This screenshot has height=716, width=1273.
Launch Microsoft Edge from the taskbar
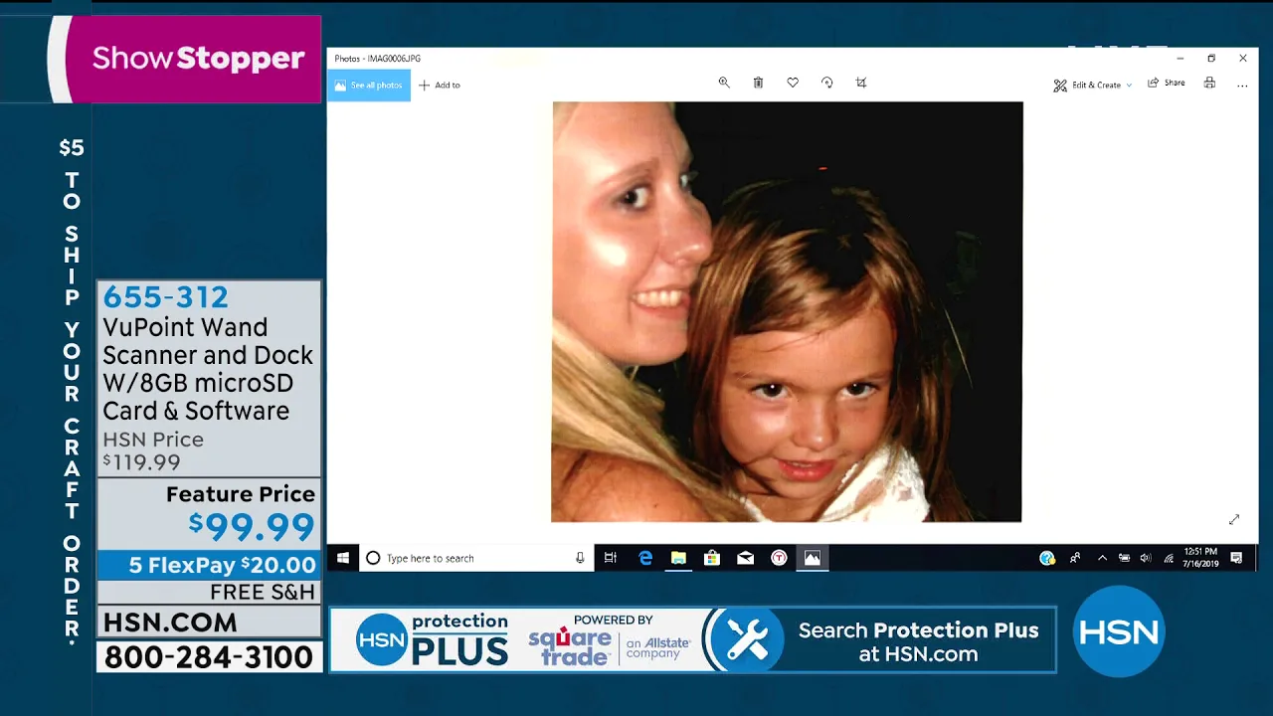tap(645, 558)
